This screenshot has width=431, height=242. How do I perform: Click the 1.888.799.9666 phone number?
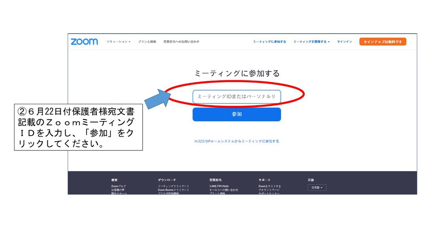coord(219,186)
